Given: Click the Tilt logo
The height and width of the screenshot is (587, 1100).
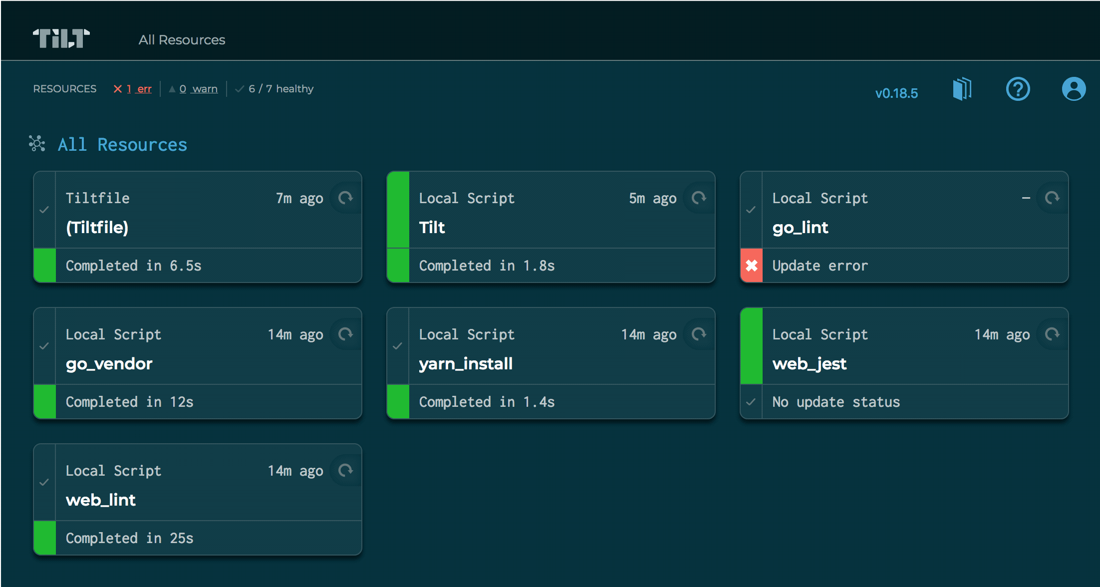Looking at the screenshot, I should pyautogui.click(x=61, y=38).
